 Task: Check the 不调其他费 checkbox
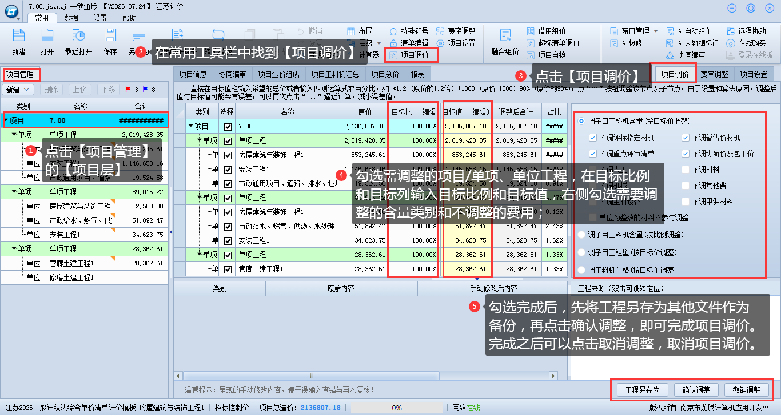pos(686,186)
